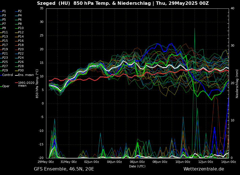Click the Niederschlag (mm) axis label
240x175 pixels.
(x=237, y=84)
